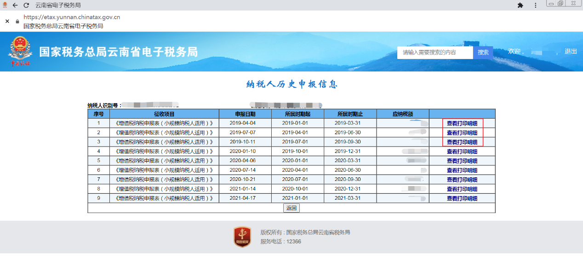This screenshot has width=583, height=257.
Task: Click period end date 2019-06-30
Action: point(348,132)
